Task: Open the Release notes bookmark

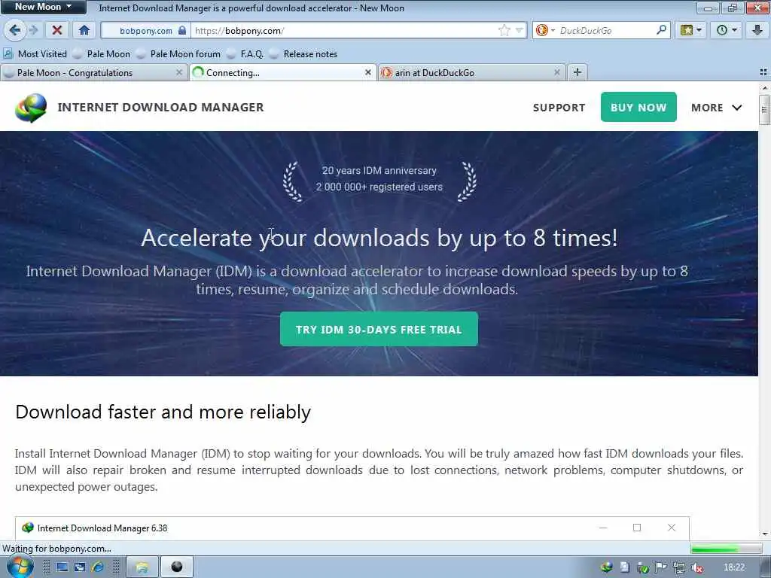Action: pos(304,54)
